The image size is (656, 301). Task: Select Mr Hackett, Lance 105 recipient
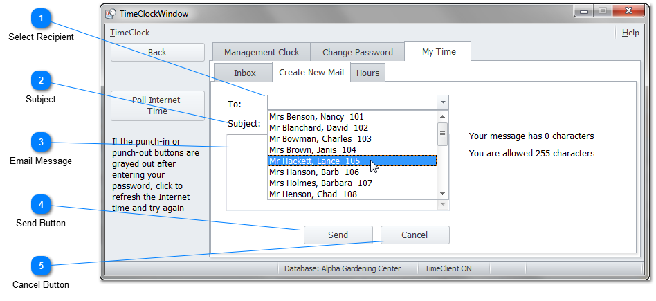(x=352, y=161)
